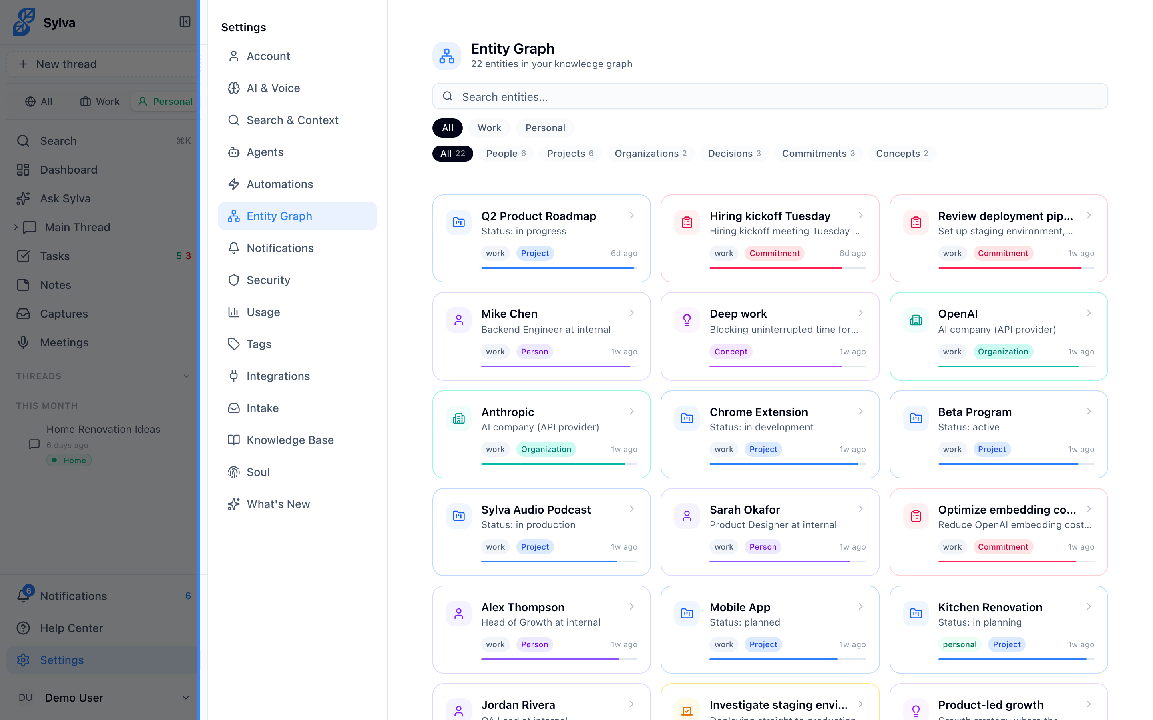Filter entities by All scope
1153x720 pixels.
click(x=447, y=128)
